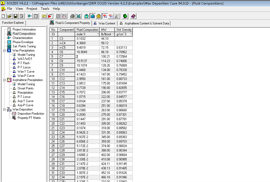270x182 pixels.
Task: Open the WAT/WDT tree item
Action: [25, 59]
